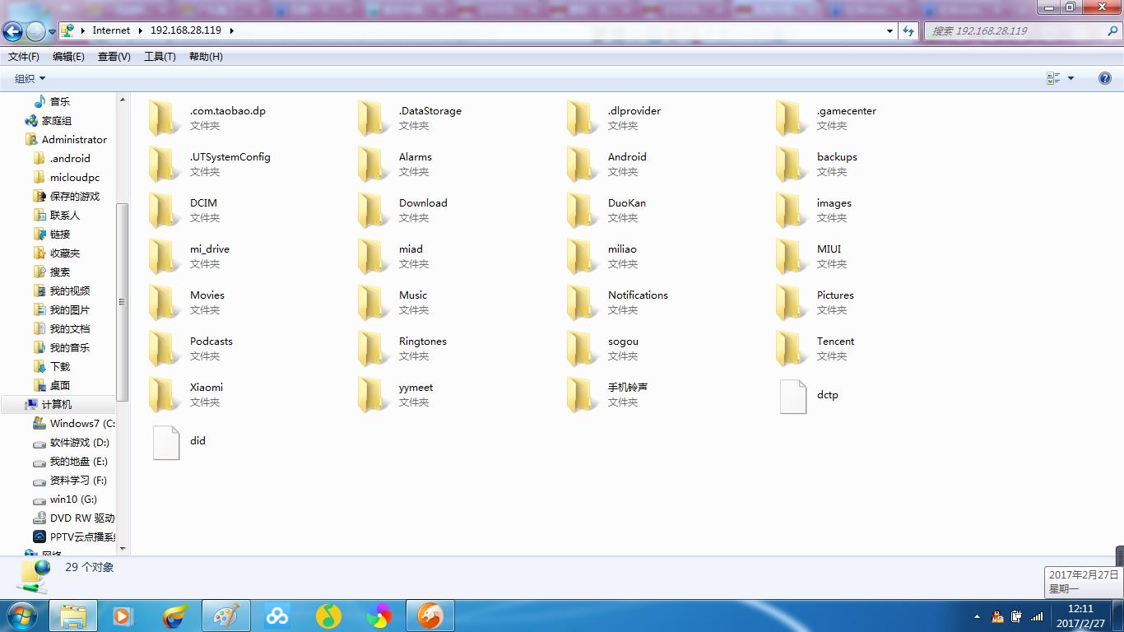Click the refresh button beside address bar
The height and width of the screenshot is (632, 1124).
click(x=908, y=30)
